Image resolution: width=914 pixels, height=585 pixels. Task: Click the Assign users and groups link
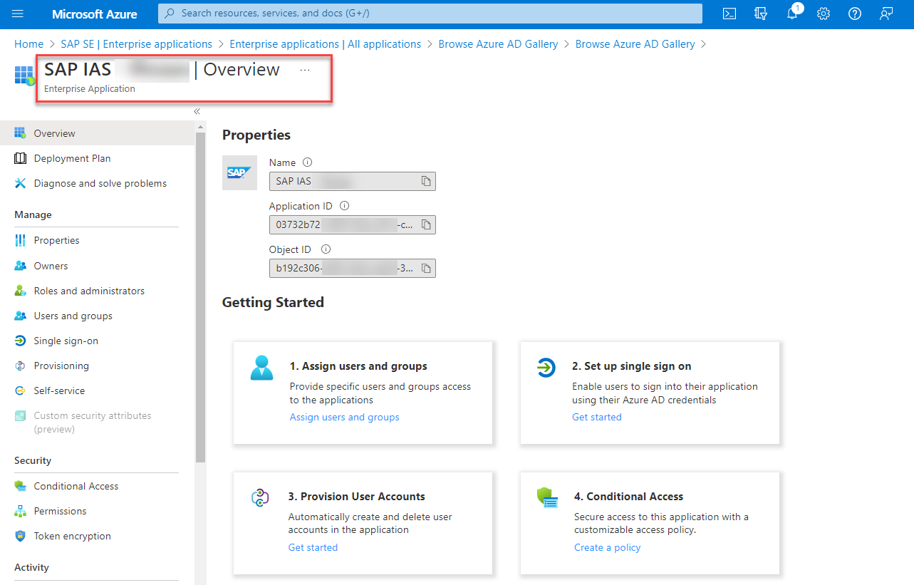(x=344, y=417)
